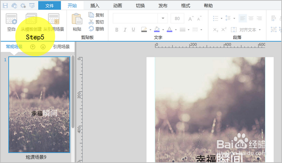The width and height of the screenshot is (282, 163).
Task: Open the settings gear icon
Action: click(x=23, y=6)
